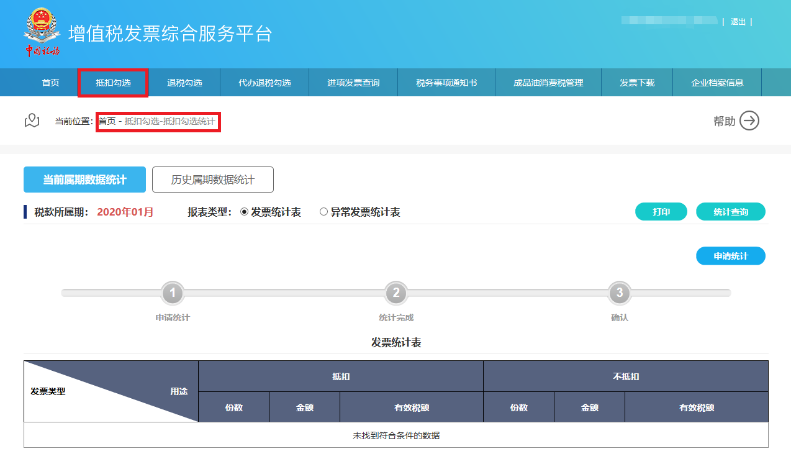Click 首页 in the breadcrumb path
This screenshot has width=791, height=469.
pyautogui.click(x=107, y=122)
